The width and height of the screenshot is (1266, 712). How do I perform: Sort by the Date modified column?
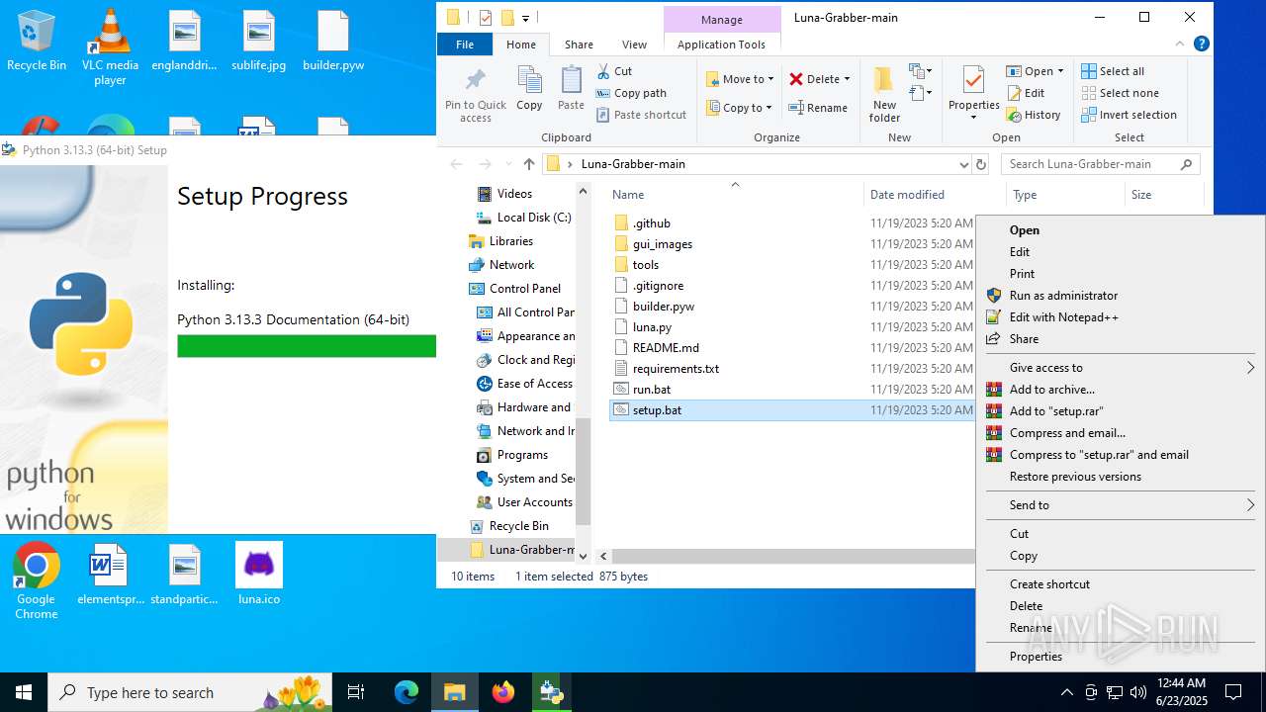[x=907, y=195]
